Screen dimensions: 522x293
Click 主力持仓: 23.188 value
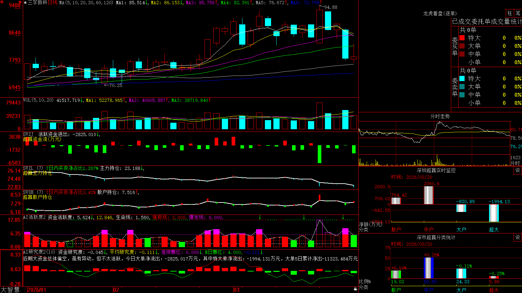120,168
